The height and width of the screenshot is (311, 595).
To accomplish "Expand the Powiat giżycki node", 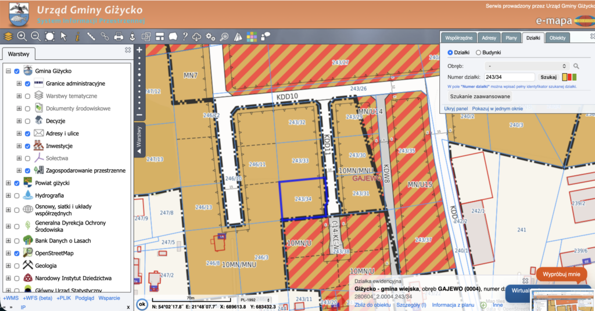I will point(8,183).
